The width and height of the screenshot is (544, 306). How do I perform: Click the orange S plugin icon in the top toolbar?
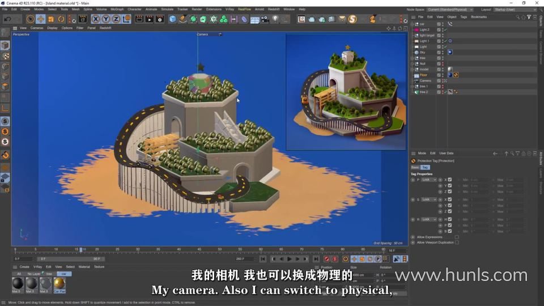point(352,19)
